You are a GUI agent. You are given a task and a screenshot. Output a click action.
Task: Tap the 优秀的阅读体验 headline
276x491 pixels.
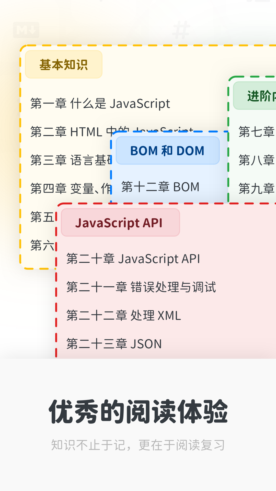point(138,412)
